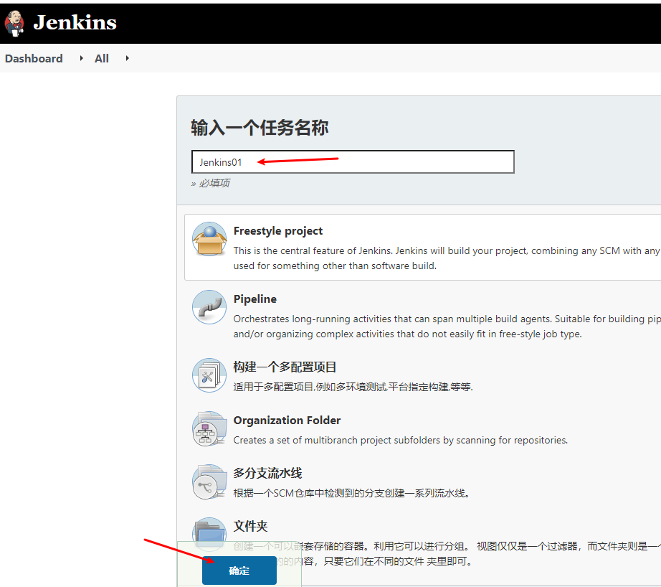661x587 pixels.
Task: Click the Organization Folder icon
Action: click(209, 428)
